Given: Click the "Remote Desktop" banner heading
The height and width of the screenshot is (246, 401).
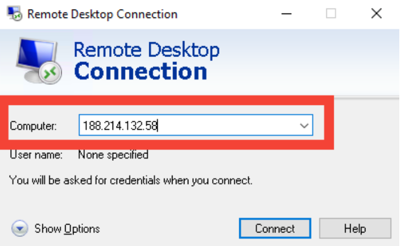Looking at the screenshot, I should pos(146,50).
